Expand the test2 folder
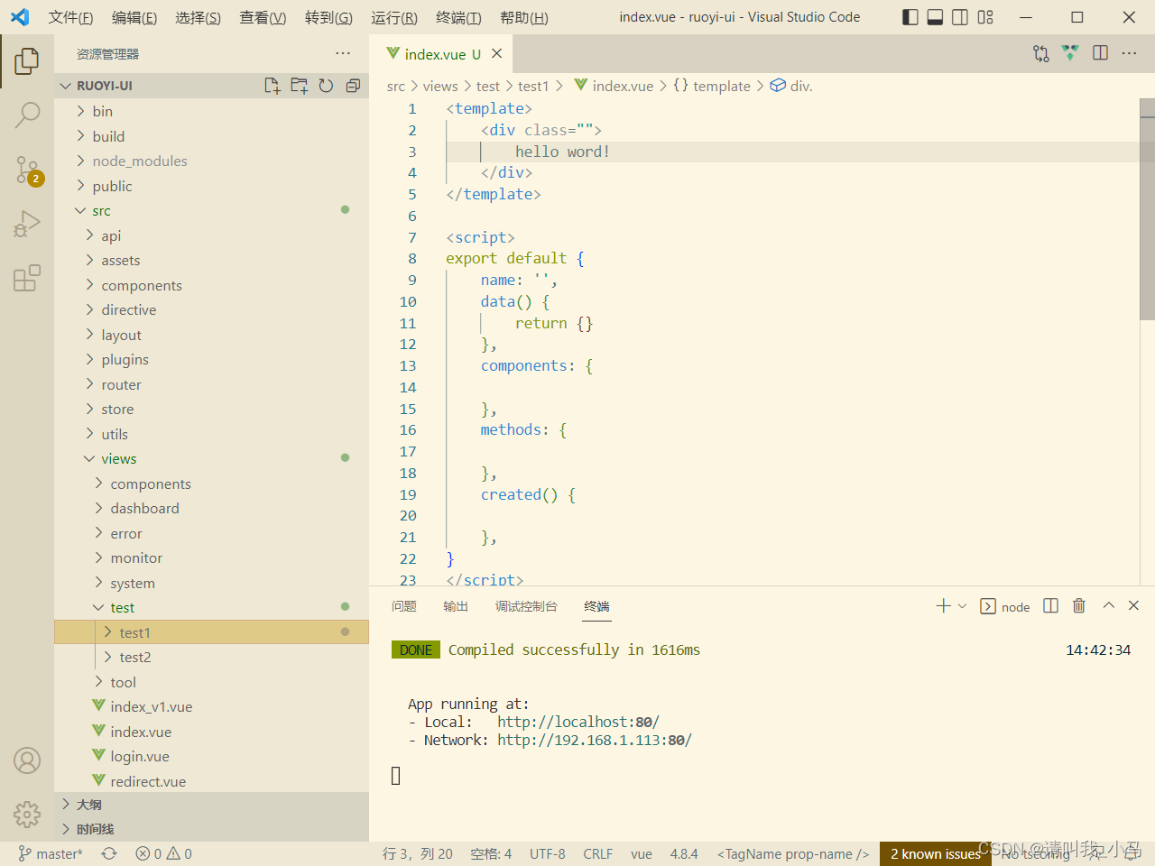 coord(211,657)
